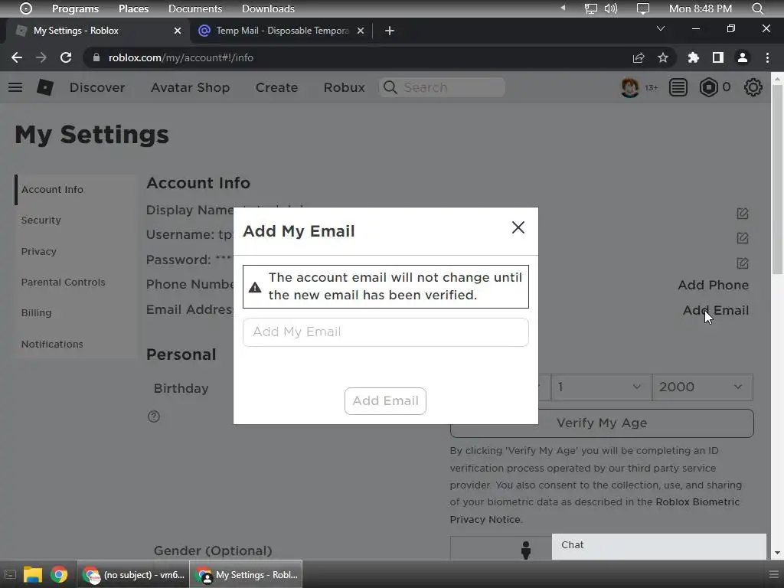Edit the Username with pencil icon

point(743,238)
